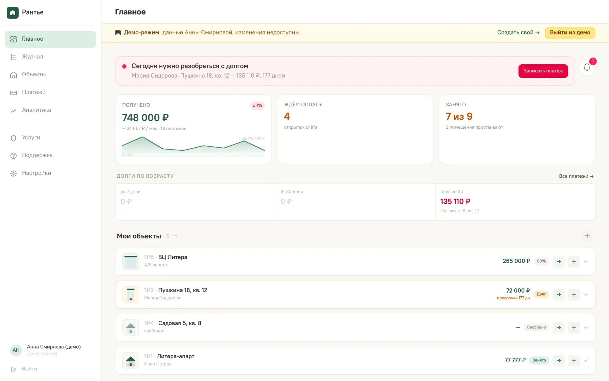This screenshot has height=381, width=609.
Task: Open Настройки in the sidebar
Action: 50,173
